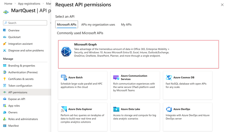Click the Azure Data Explorer icon
Image resolution: width=225 pixels, height=132 pixels.
[64, 109]
